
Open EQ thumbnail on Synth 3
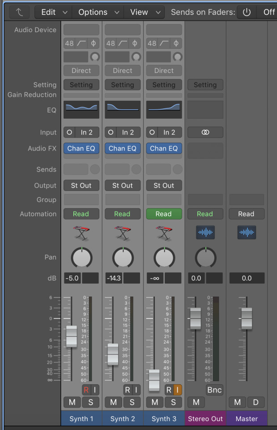[x=164, y=109]
